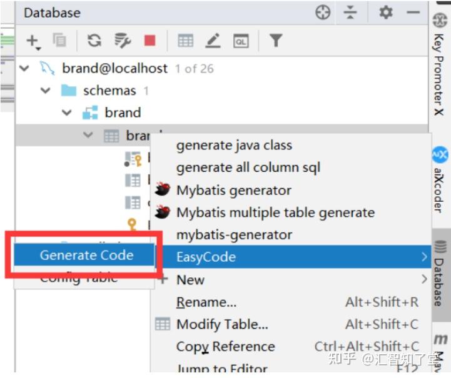The image size is (451, 378).
Task: Collapse the brand@localhost tree node
Action: 24,68
